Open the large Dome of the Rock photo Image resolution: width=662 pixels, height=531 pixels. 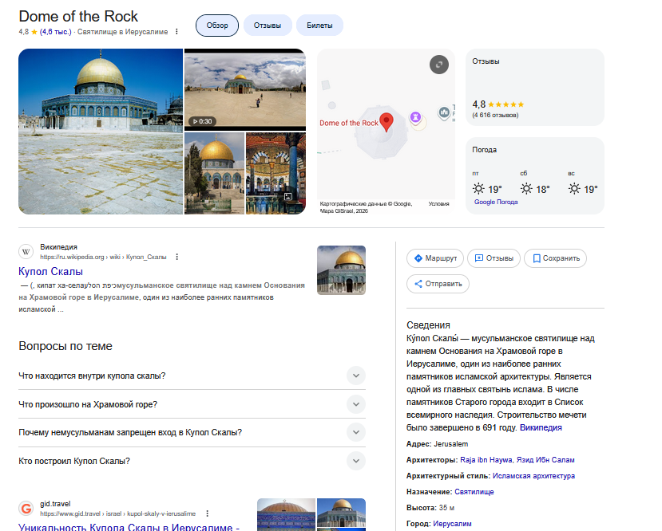click(101, 132)
